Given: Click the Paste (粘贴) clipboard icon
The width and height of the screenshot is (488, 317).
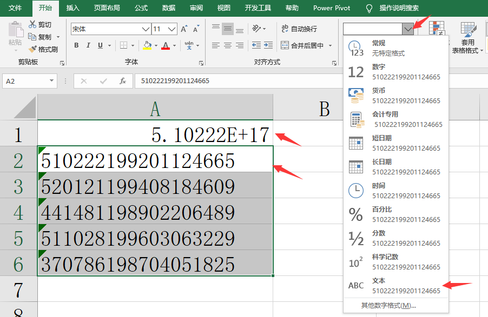Looking at the screenshot, I should 15,30.
